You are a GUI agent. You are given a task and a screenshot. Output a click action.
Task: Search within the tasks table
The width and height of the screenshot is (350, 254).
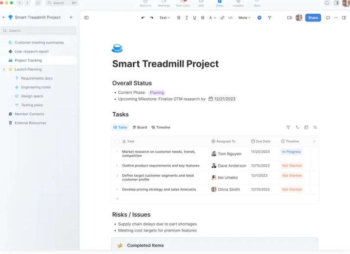pos(315,127)
